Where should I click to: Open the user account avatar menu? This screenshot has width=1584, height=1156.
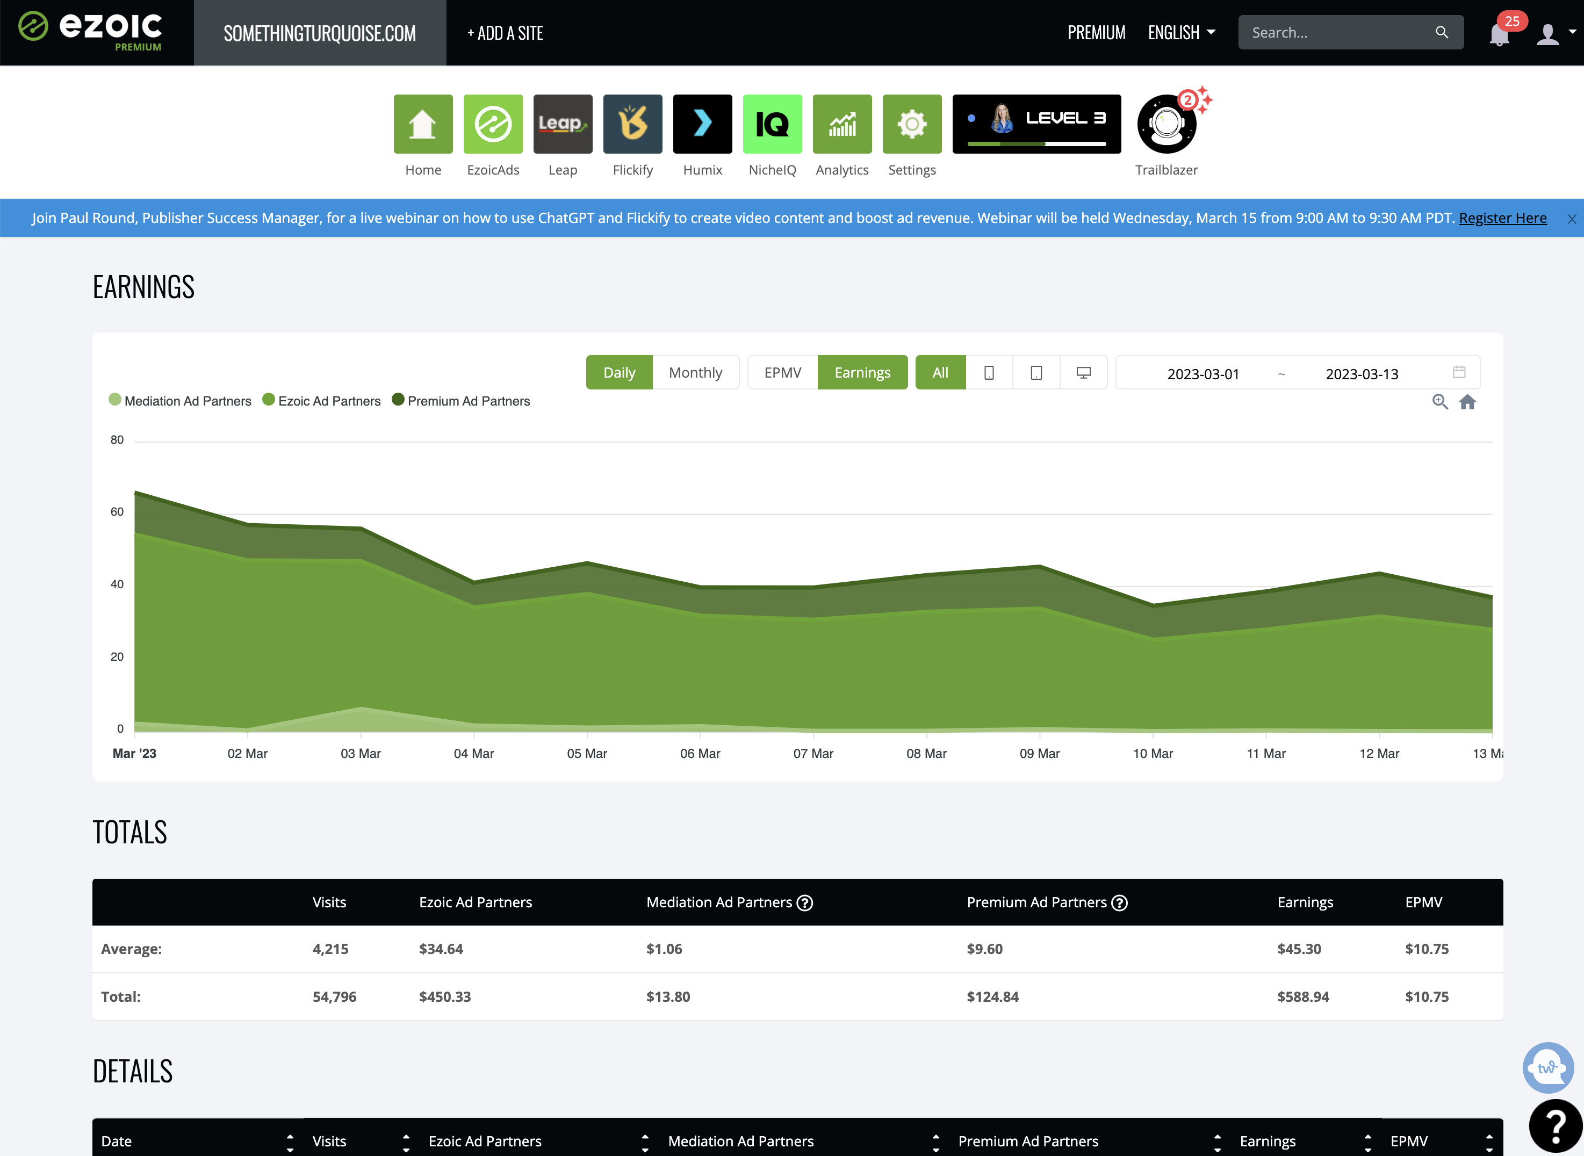1547,34
